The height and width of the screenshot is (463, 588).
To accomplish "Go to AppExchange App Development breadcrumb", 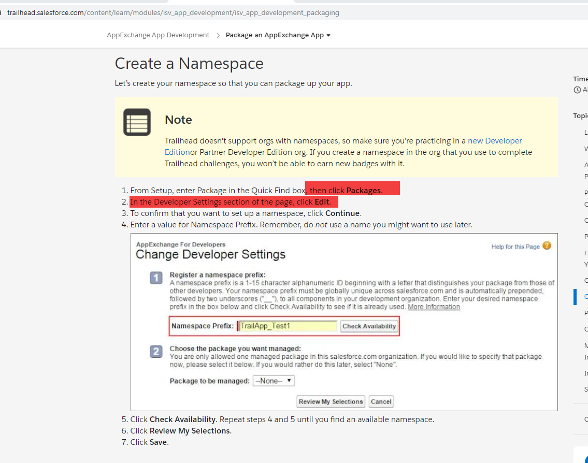I will tap(158, 35).
